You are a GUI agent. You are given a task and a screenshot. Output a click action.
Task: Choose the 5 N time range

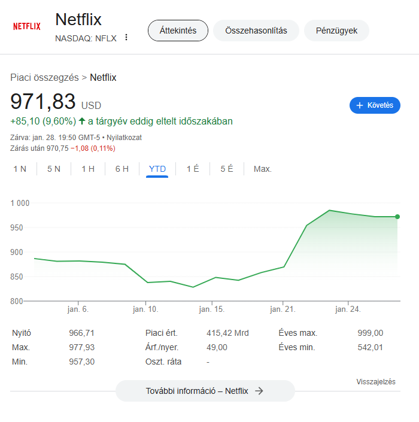pyautogui.click(x=54, y=169)
